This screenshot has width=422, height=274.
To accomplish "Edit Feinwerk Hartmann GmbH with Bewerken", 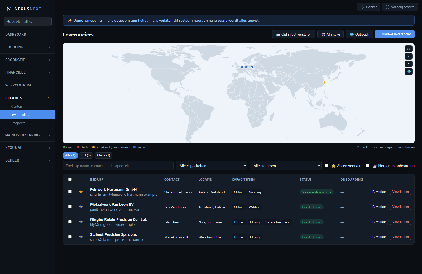I will (x=379, y=192).
